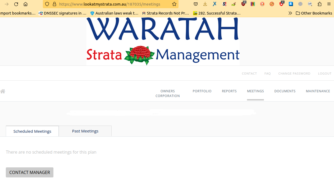334x179 pixels.
Task: Open the 'DNSSEC signatures in' bookmark
Action: 62,13
